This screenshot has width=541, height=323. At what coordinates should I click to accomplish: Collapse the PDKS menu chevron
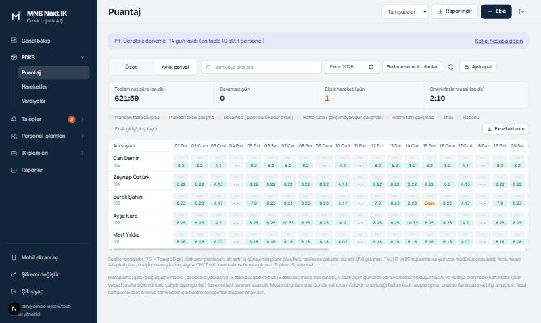(x=83, y=57)
